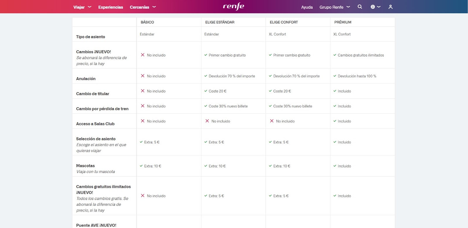The image size is (468, 228).
Task: Open the Ayuda link
Action: coord(307,7)
